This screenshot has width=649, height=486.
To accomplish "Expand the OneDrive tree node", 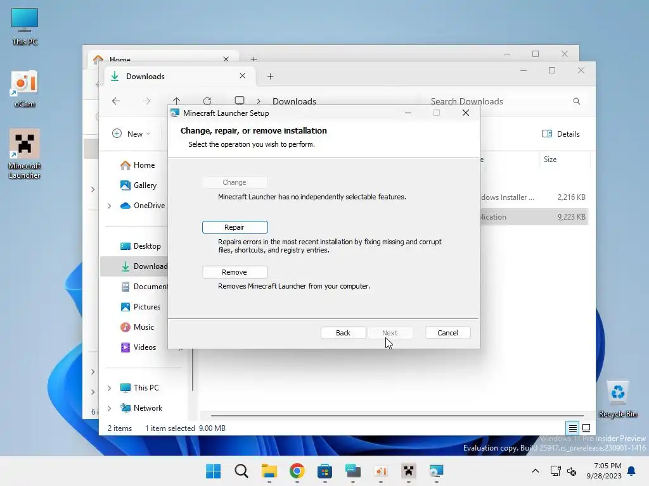I will pos(109,206).
